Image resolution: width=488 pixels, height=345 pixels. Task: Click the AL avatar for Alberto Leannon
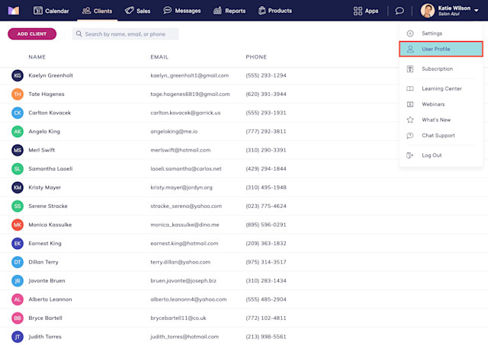(18, 299)
